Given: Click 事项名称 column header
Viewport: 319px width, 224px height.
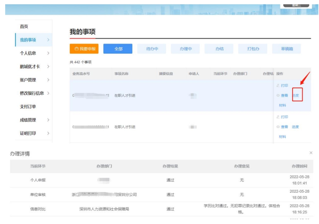Looking at the screenshot, I should 122,74.
